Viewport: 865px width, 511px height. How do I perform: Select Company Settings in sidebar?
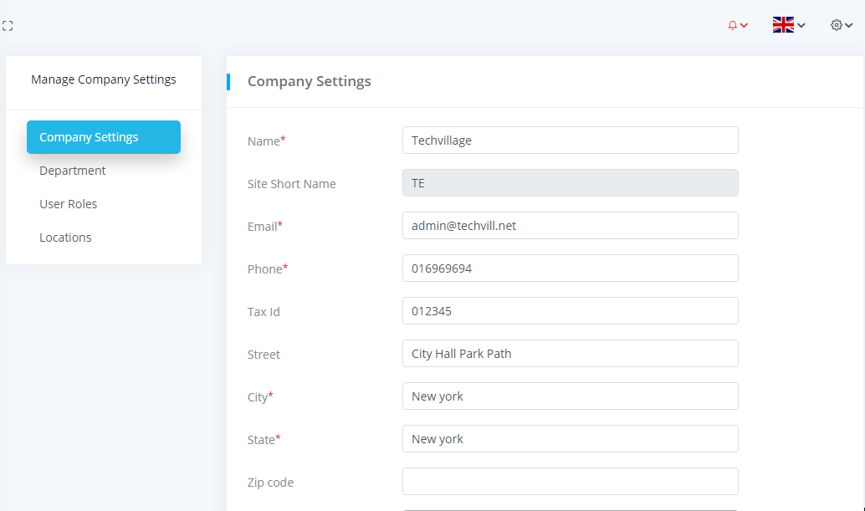click(103, 137)
